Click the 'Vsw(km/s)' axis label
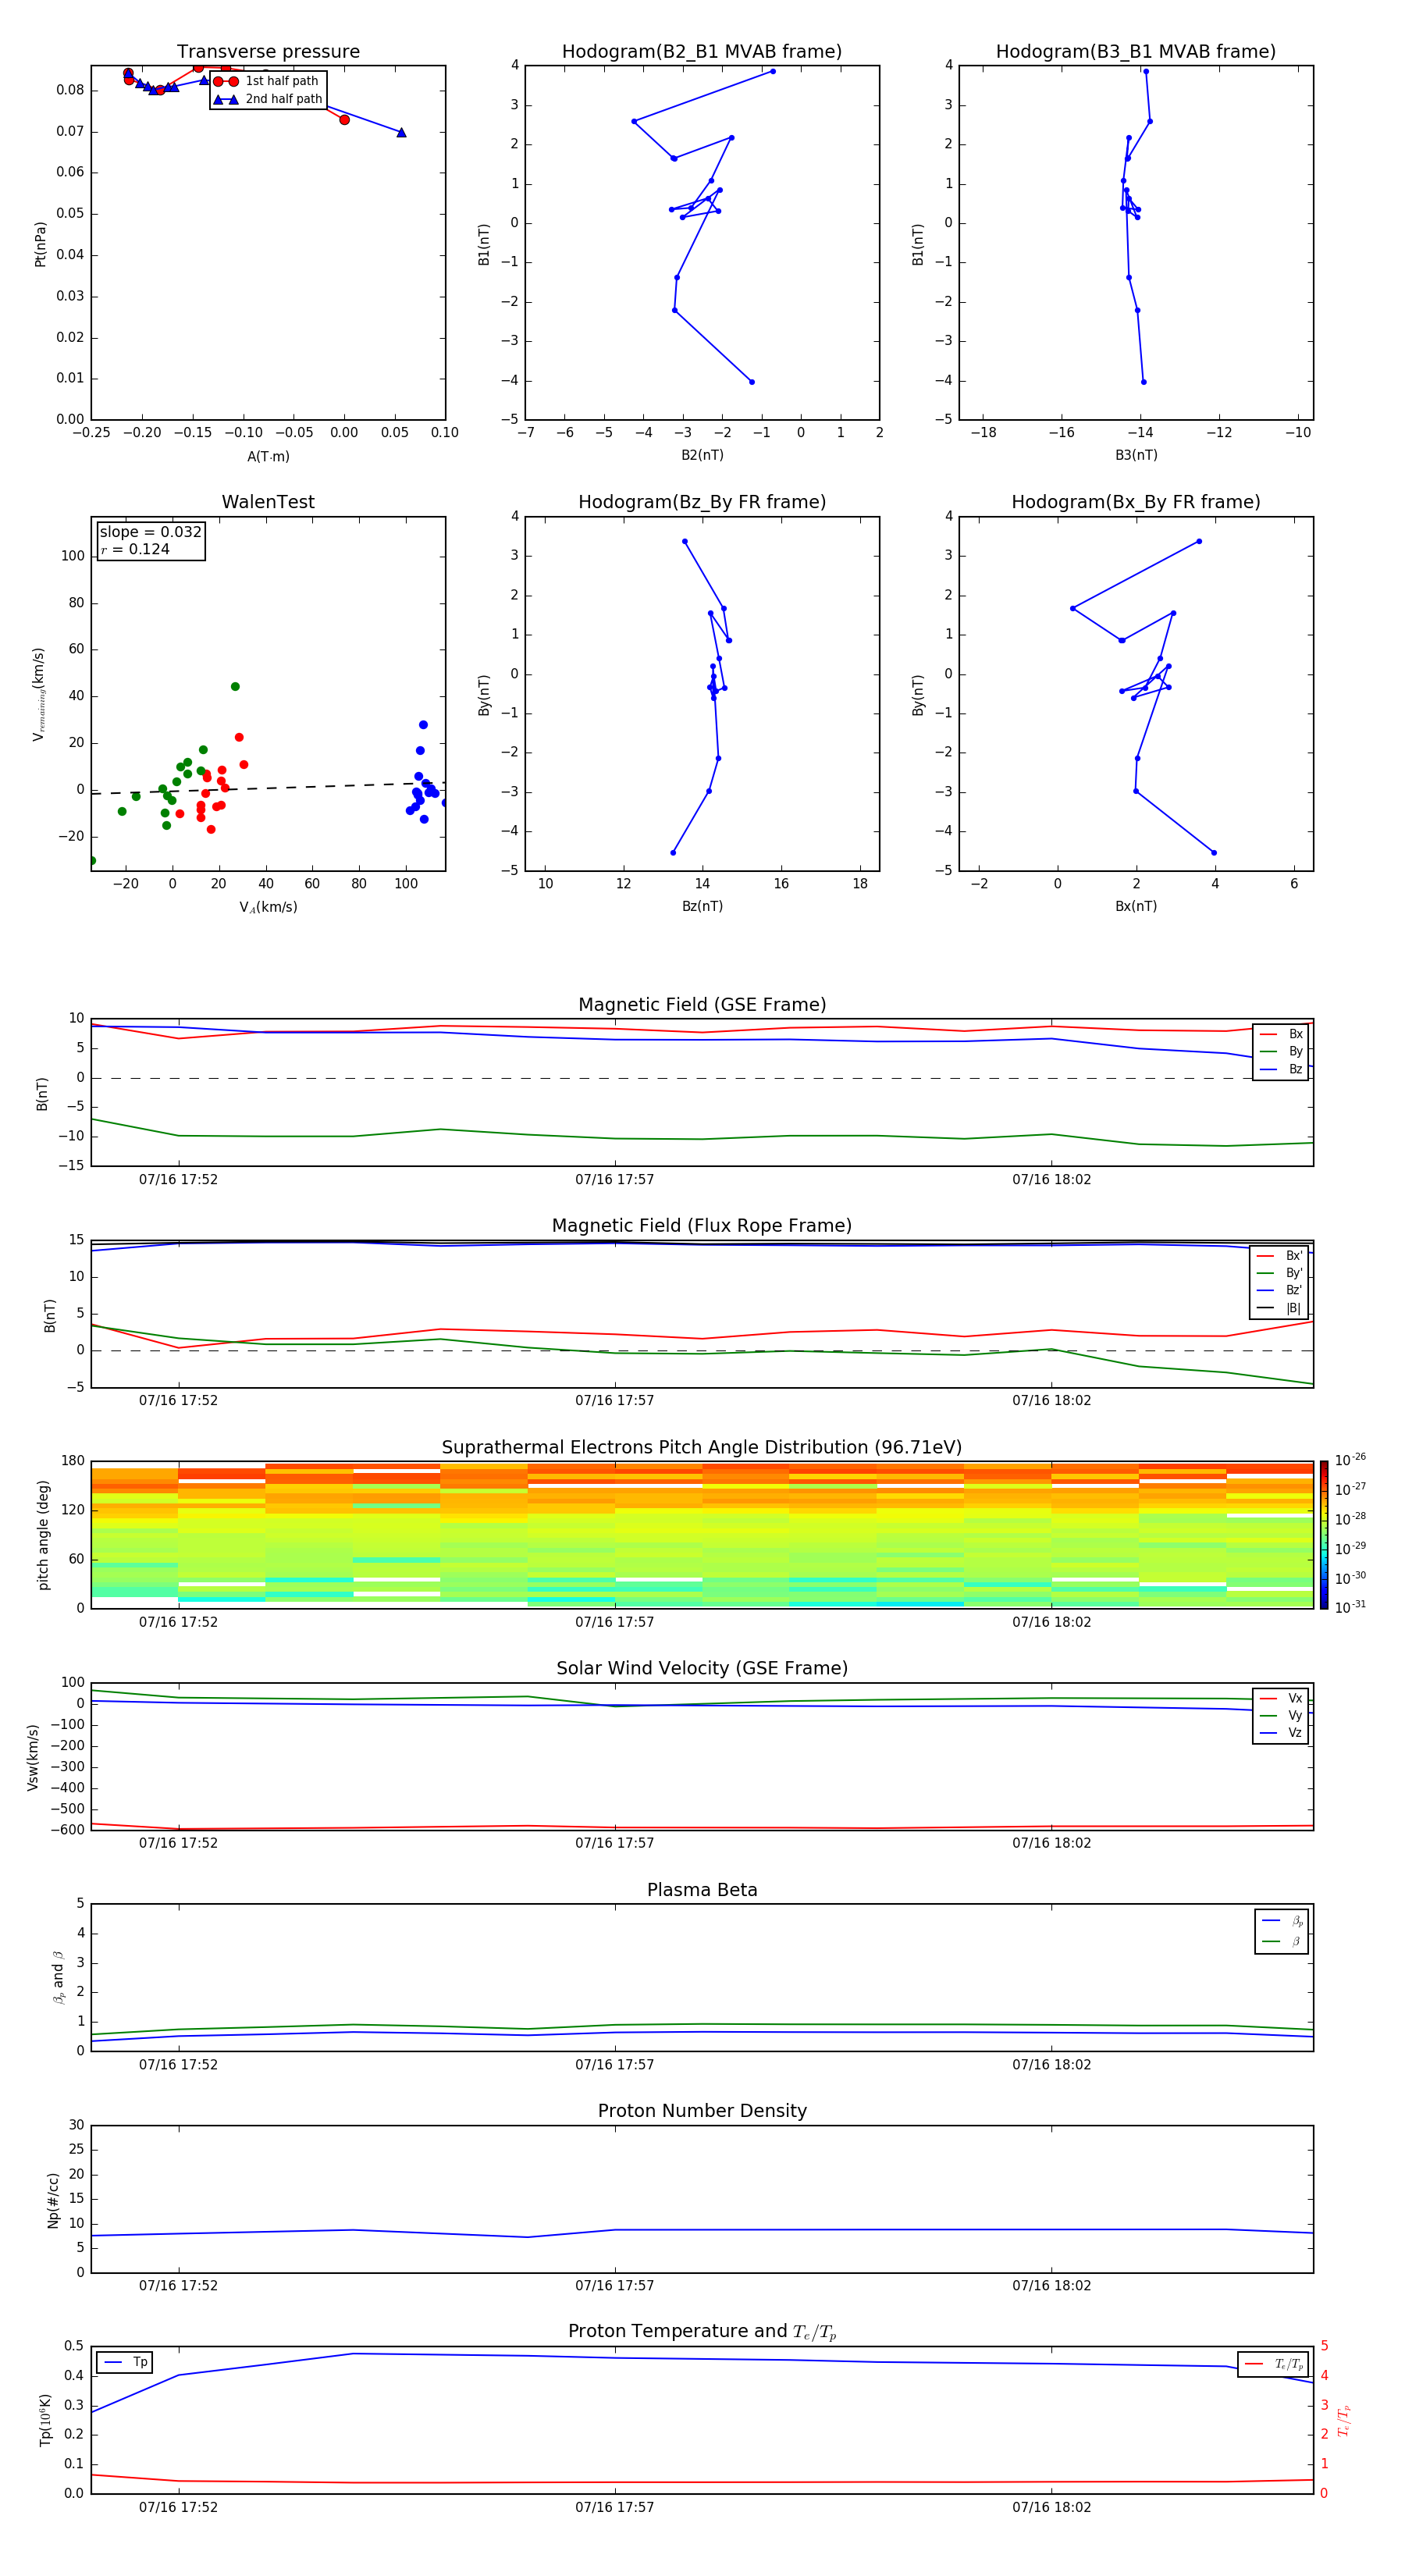The image size is (1405, 2576). [33, 1757]
